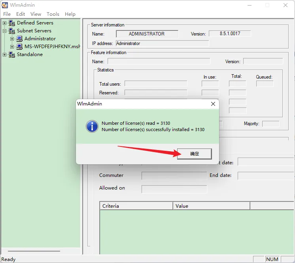Image resolution: width=295 pixels, height=263 pixels.
Task: Click the Commuter field
Action: pos(174,176)
